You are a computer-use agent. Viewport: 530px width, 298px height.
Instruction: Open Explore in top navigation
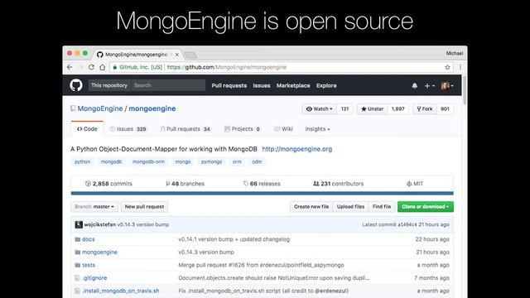coord(326,86)
